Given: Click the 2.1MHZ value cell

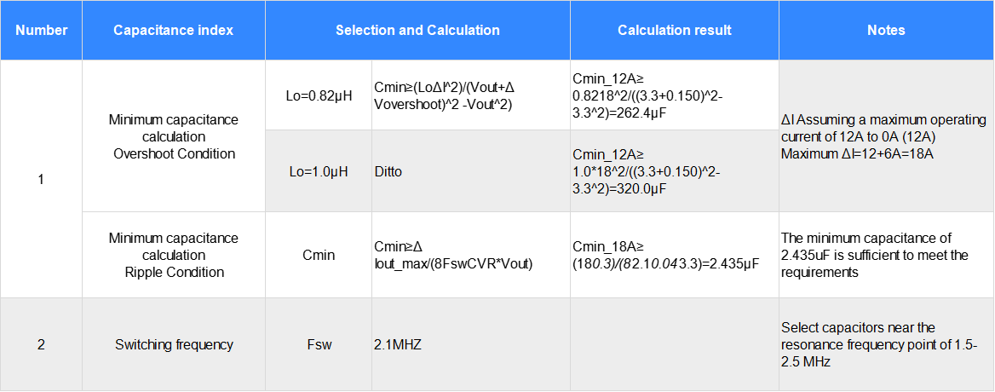Looking at the screenshot, I should 470,345.
